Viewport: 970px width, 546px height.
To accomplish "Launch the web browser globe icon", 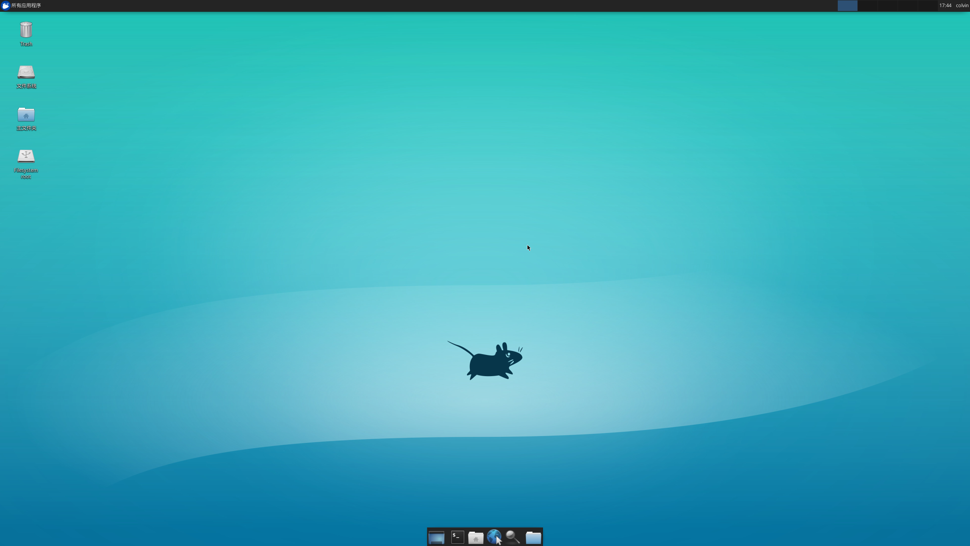I will coord(494,537).
